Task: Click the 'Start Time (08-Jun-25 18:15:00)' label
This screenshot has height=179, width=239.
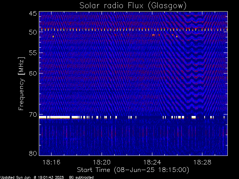Action: [133, 170]
